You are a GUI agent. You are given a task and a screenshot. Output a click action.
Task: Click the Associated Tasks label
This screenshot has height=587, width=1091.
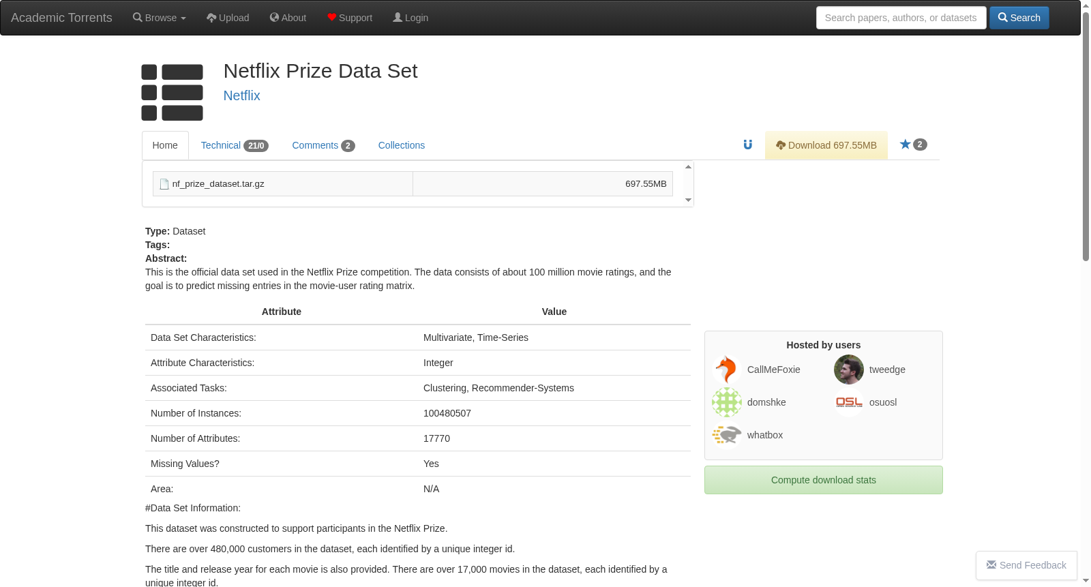click(x=189, y=388)
